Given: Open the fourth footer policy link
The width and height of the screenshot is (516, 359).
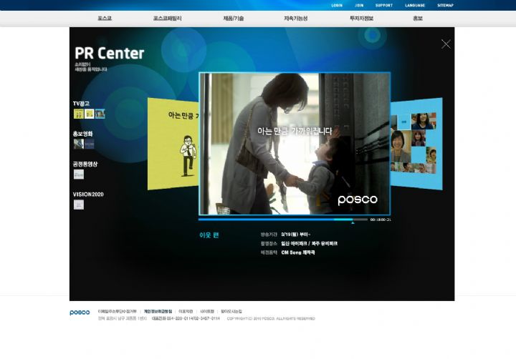Looking at the screenshot, I should pyautogui.click(x=207, y=311).
